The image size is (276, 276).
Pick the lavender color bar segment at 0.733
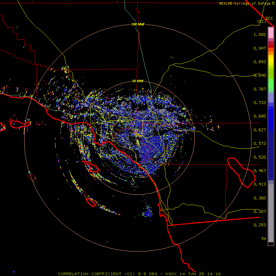click(x=271, y=98)
